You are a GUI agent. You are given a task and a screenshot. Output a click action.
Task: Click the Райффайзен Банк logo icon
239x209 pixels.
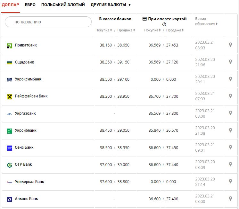[9, 96]
